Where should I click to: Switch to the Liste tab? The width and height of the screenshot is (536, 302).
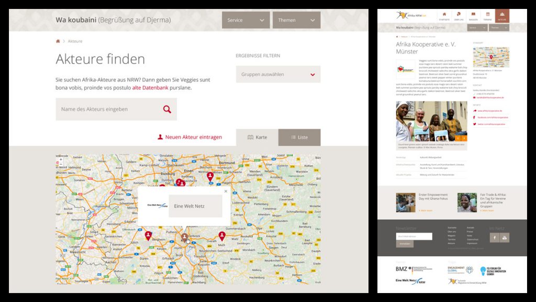[299, 137]
